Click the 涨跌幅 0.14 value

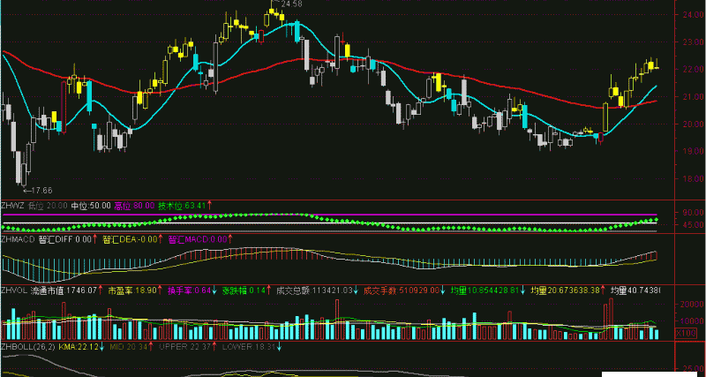(x=244, y=290)
